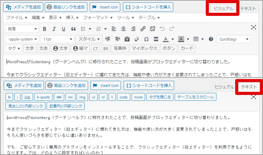Click the タグを閉じる button
The image size is (263, 155).
160,97
